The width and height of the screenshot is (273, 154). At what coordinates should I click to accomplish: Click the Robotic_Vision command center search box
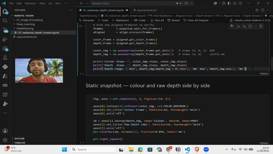132,3
